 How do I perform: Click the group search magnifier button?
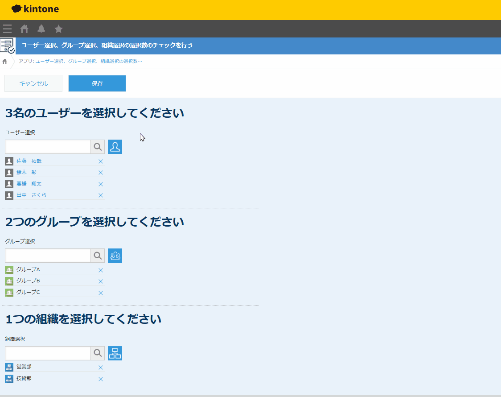(98, 256)
